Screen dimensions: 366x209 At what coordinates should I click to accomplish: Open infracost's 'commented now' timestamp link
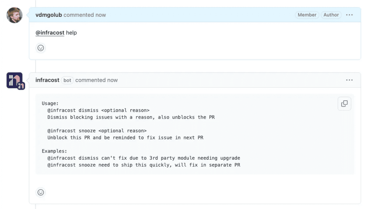pyautogui.click(x=97, y=80)
